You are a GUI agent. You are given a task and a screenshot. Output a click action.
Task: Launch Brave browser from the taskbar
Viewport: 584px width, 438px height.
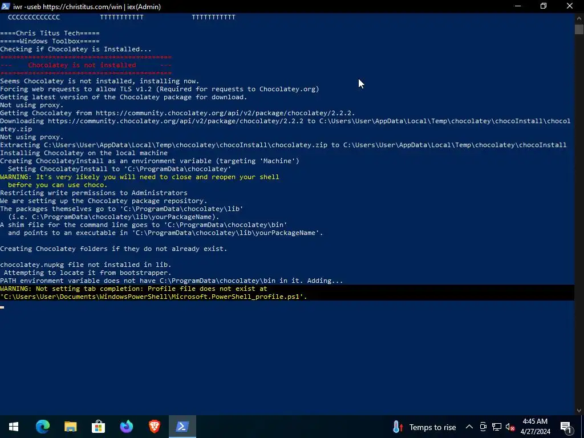click(x=154, y=427)
